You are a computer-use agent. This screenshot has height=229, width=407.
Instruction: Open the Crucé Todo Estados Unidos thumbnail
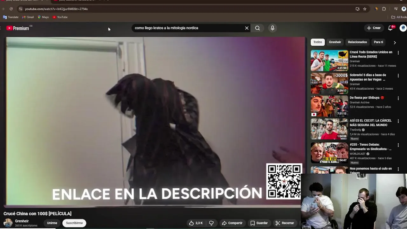click(329, 60)
